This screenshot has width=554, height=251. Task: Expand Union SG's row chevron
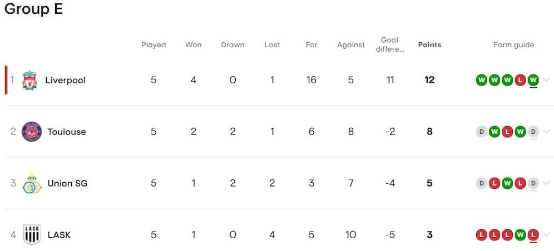[546, 183]
